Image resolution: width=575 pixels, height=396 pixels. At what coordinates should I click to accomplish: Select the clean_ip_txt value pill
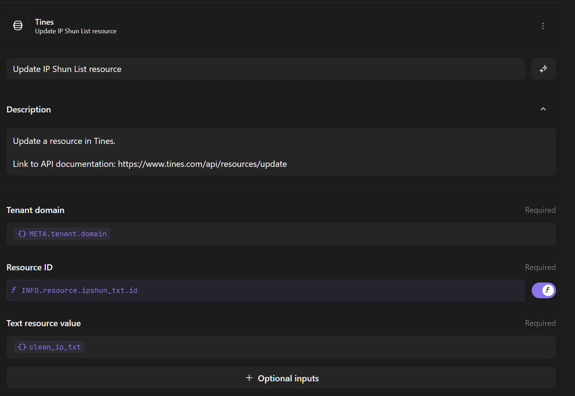pos(54,347)
